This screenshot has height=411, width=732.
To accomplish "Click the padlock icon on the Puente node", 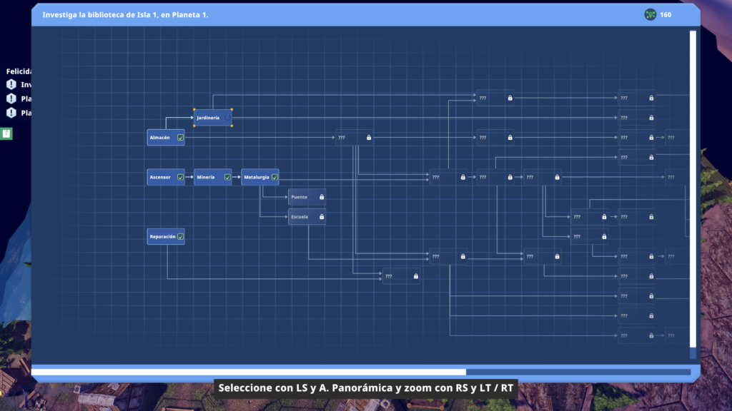I will pos(322,197).
